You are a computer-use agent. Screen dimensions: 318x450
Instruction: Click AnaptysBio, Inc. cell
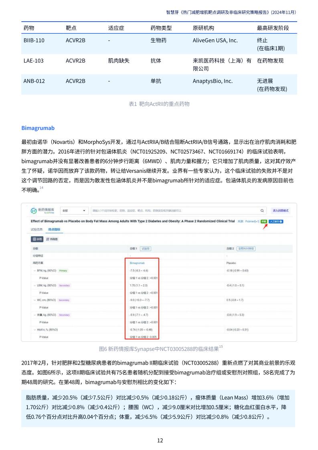[x=213, y=81]
